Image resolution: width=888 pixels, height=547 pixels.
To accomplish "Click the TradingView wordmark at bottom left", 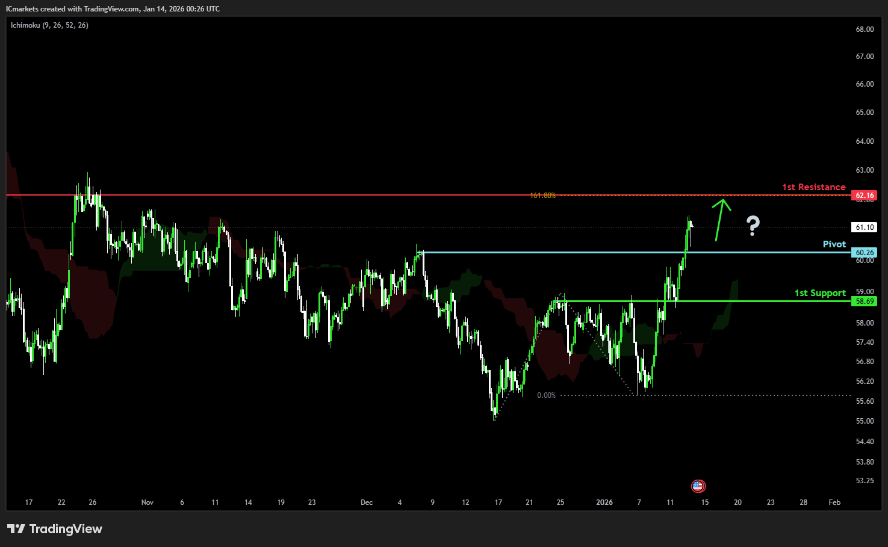I will (66, 529).
